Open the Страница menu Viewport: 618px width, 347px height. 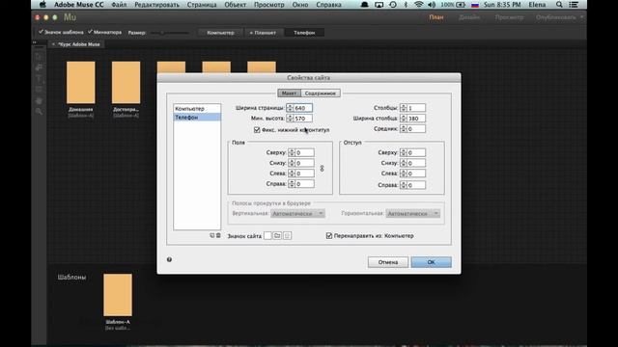tap(202, 5)
